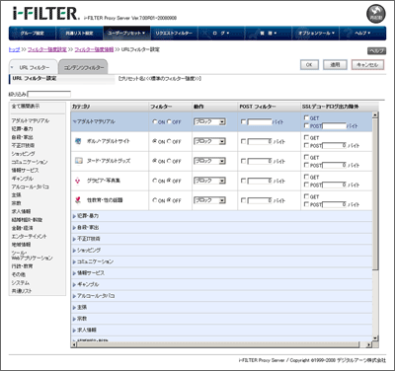The image size is (395, 371).
Task: Click the 性教育 row category icon
Action: click(78, 200)
